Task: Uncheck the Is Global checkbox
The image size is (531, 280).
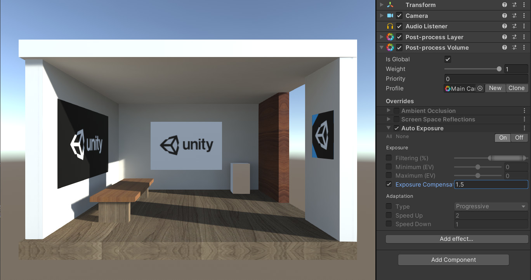Action: pos(448,59)
